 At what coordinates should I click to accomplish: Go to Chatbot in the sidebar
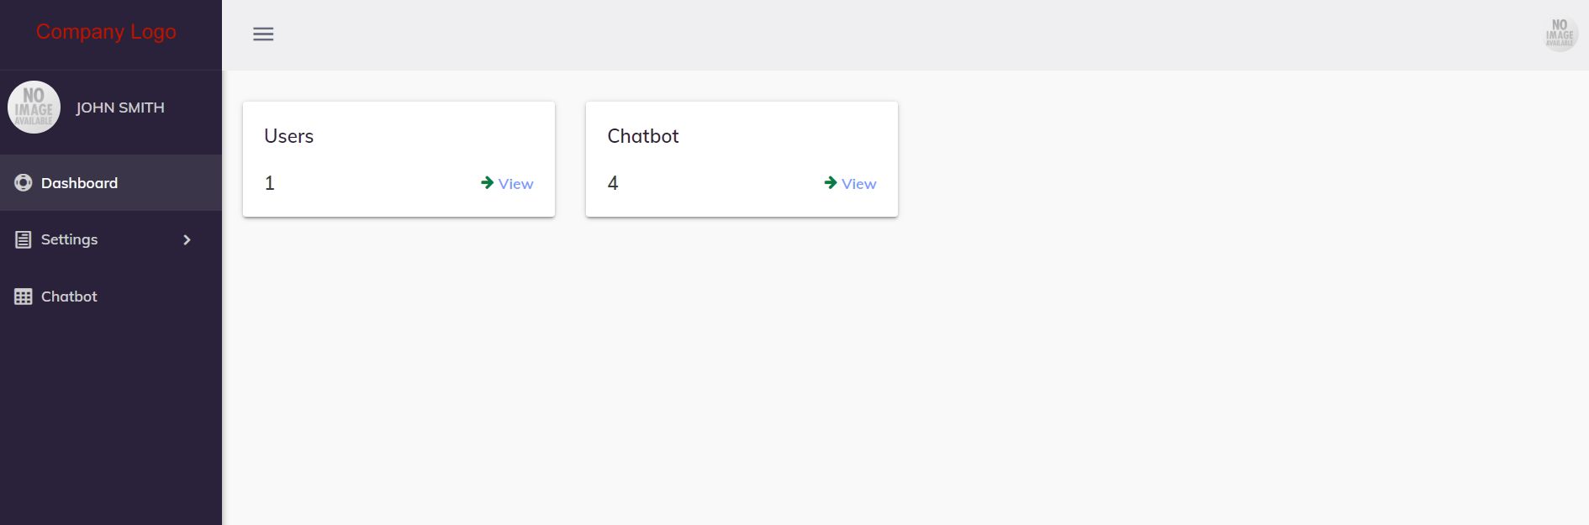point(111,297)
